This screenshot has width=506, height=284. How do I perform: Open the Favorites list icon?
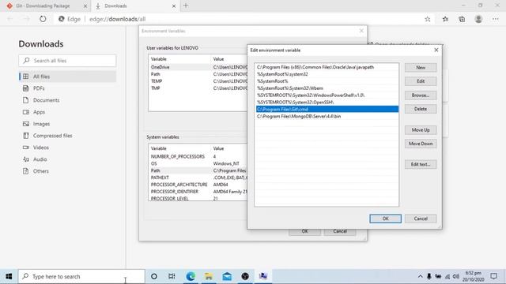click(x=445, y=19)
